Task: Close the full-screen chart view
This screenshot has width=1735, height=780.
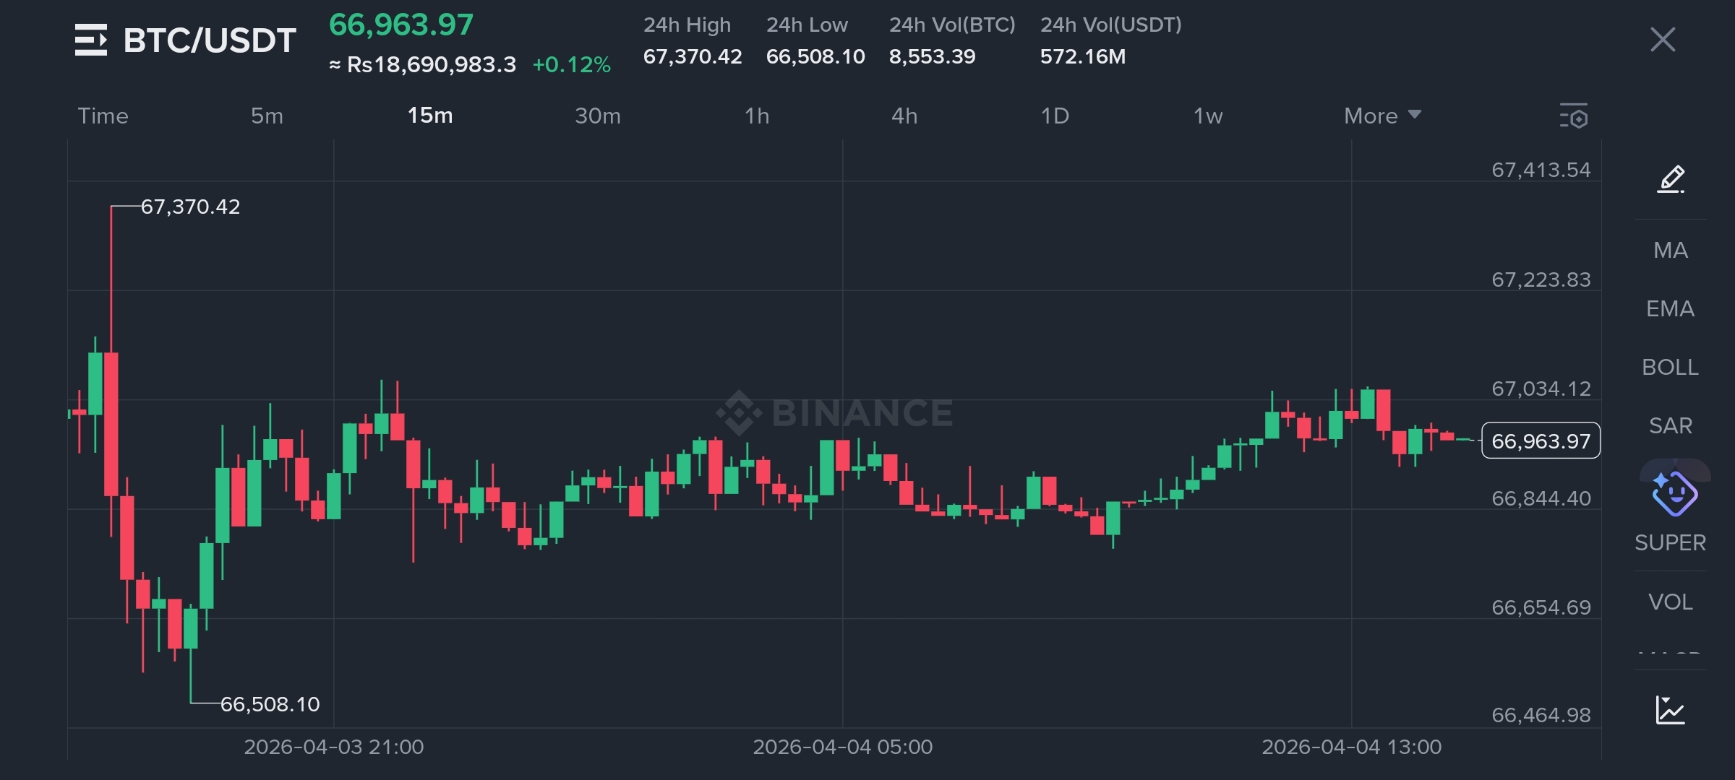Action: click(1663, 40)
